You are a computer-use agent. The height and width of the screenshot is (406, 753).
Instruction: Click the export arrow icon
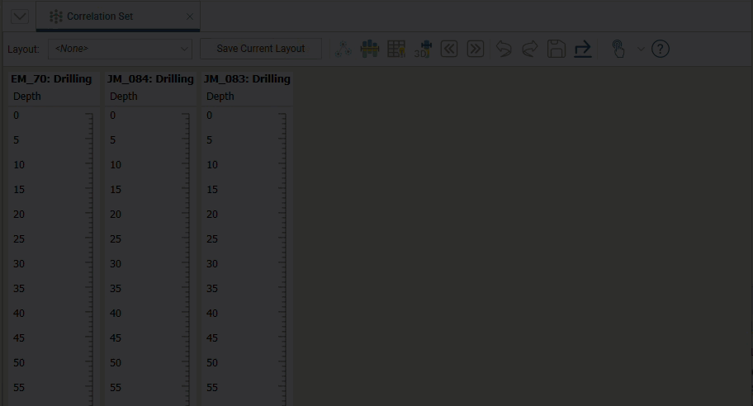583,49
